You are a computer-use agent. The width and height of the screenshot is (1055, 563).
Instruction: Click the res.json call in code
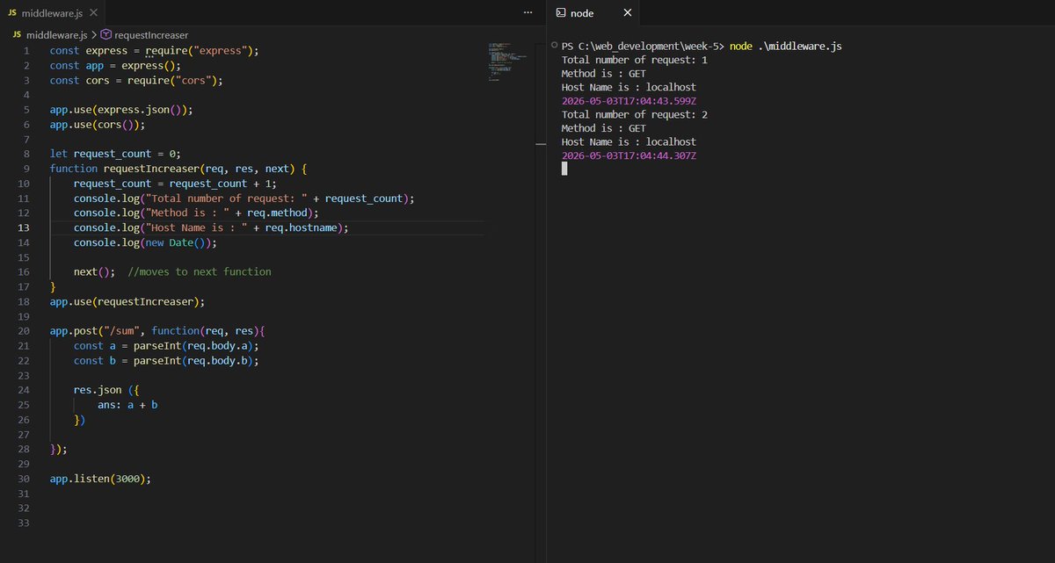point(97,390)
